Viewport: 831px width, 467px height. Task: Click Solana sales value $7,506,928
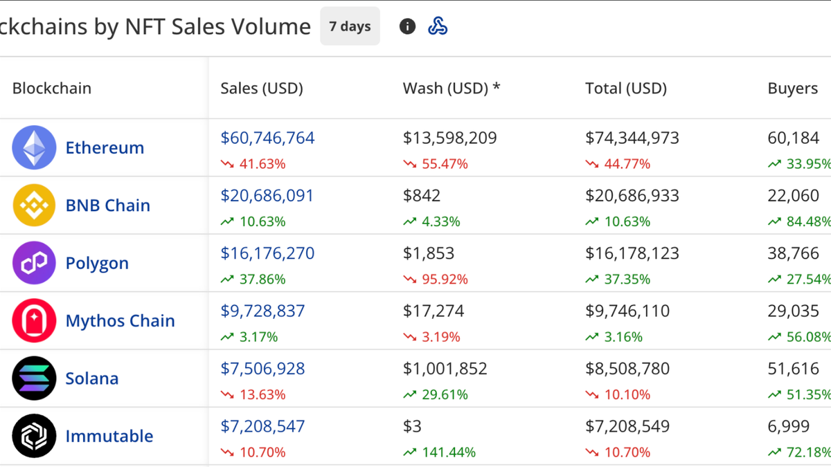point(262,369)
